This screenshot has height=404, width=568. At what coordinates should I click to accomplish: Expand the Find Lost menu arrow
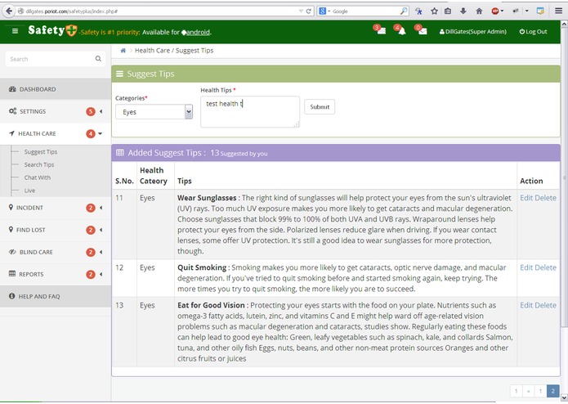tap(101, 230)
